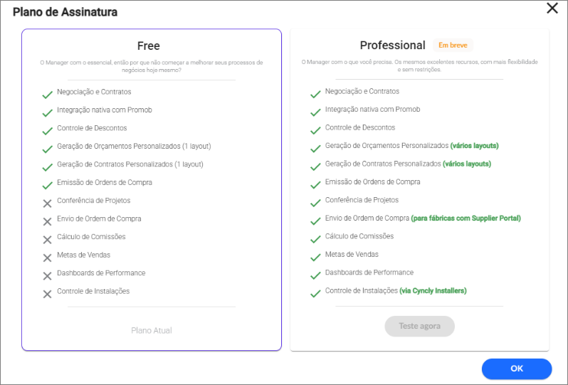Click the X icon beside Metas de Vendas in Free
Viewport: 568px width, 385px height.
pyautogui.click(x=47, y=258)
